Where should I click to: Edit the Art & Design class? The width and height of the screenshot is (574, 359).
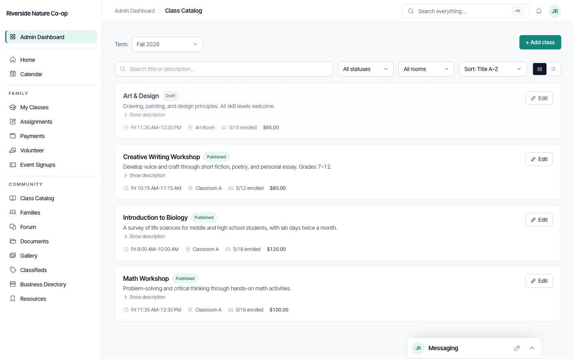pyautogui.click(x=539, y=98)
